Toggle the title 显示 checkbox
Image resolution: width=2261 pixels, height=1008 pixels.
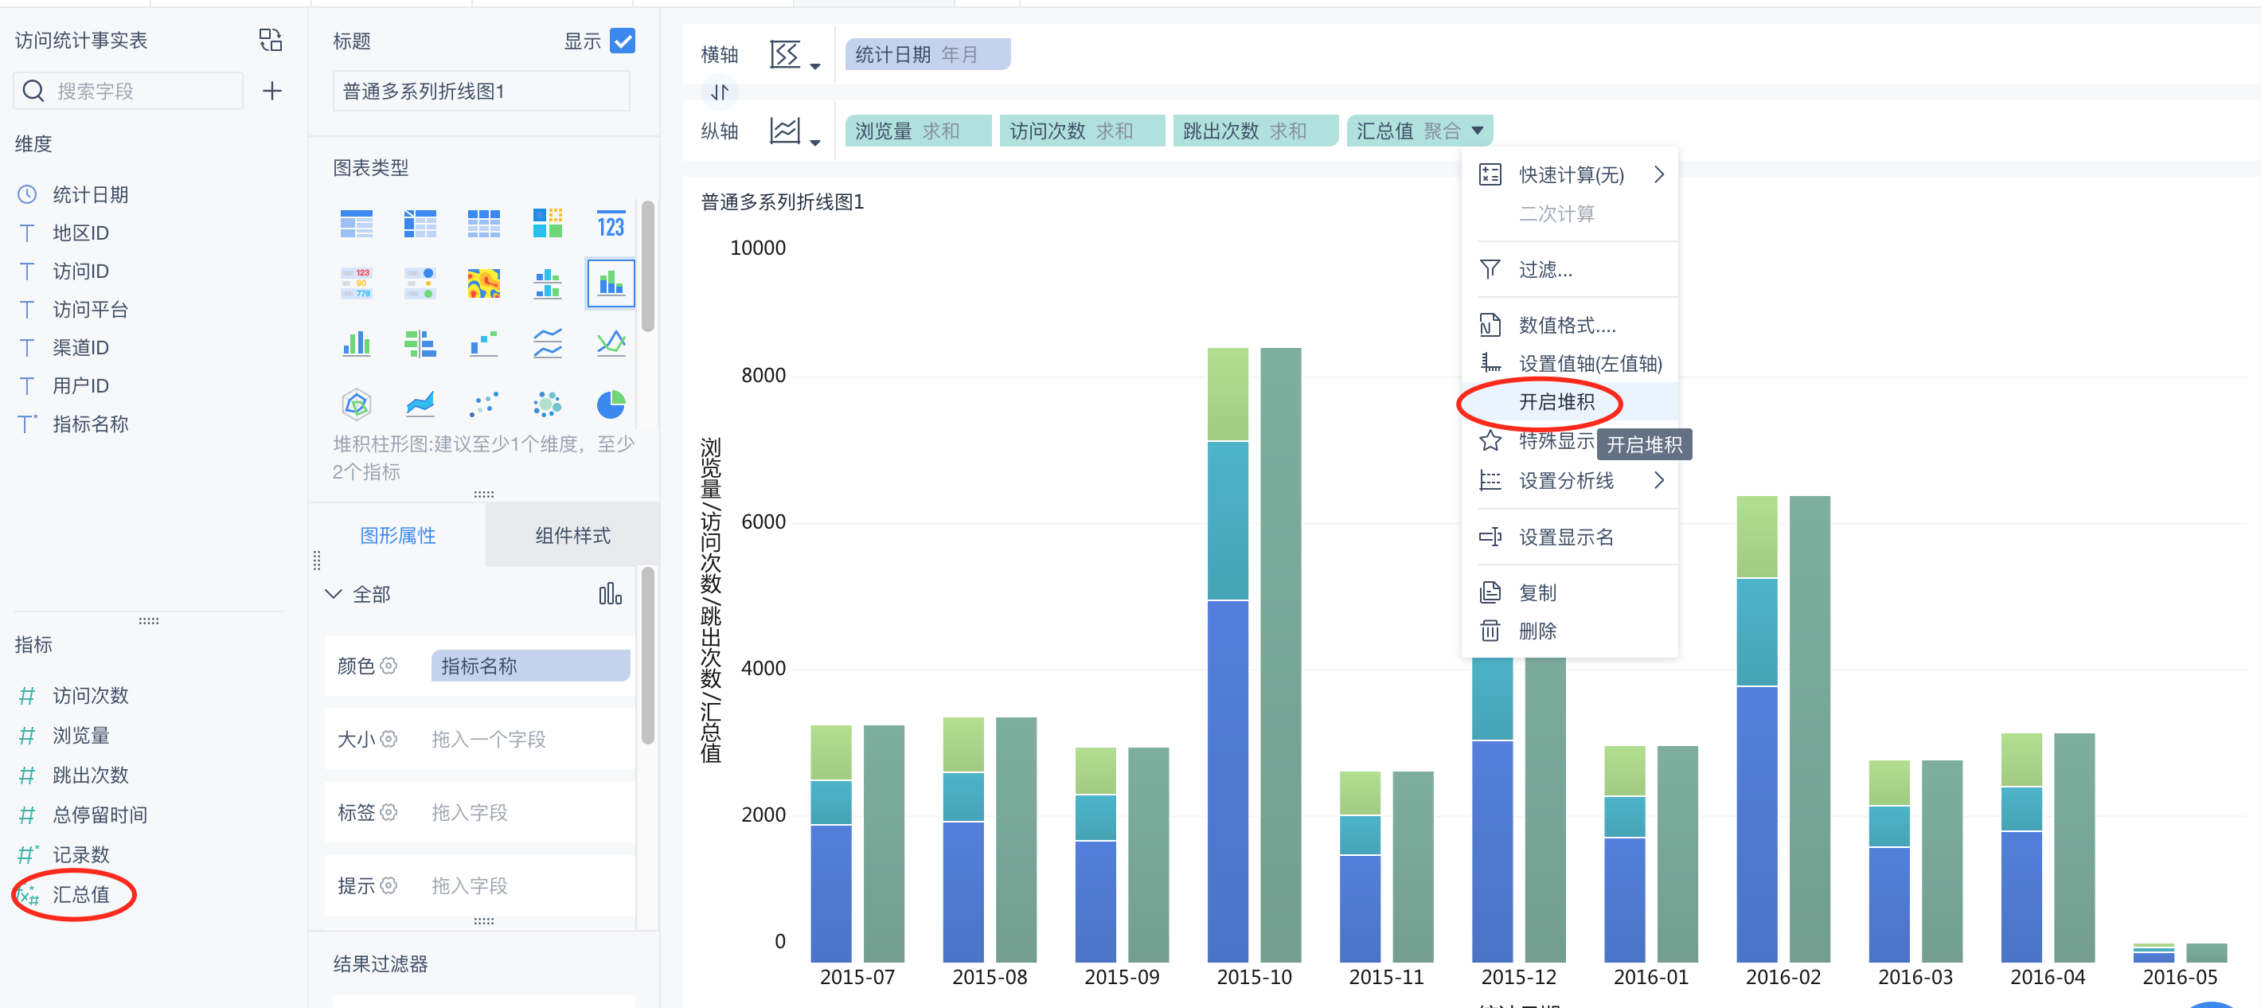623,41
